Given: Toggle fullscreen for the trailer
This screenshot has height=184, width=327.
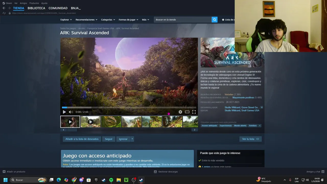Looking at the screenshot, I should 194,112.
